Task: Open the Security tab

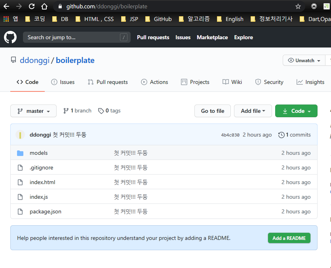Action: pyautogui.click(x=269, y=82)
